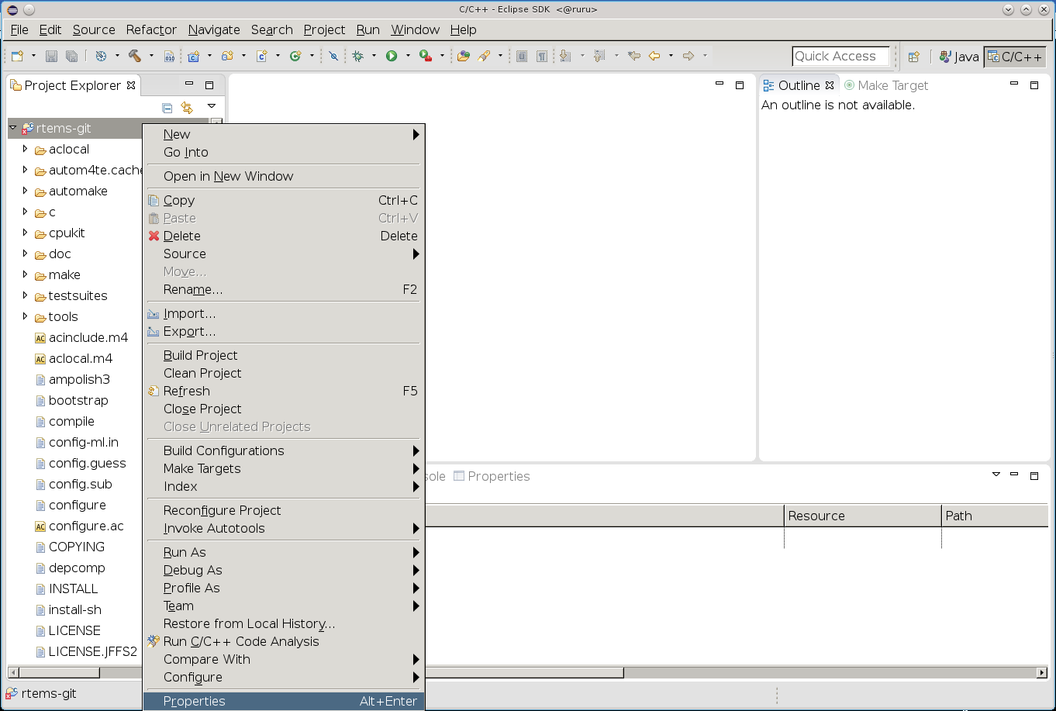Viewport: 1056px width, 711px height.
Task: Click the Quick Access search field
Action: (840, 56)
